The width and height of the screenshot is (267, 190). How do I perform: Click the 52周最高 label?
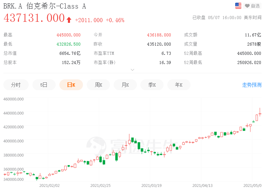193,53
